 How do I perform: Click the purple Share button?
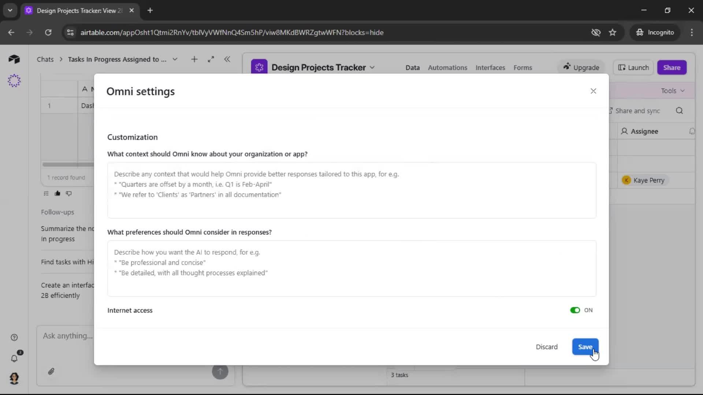click(x=672, y=67)
